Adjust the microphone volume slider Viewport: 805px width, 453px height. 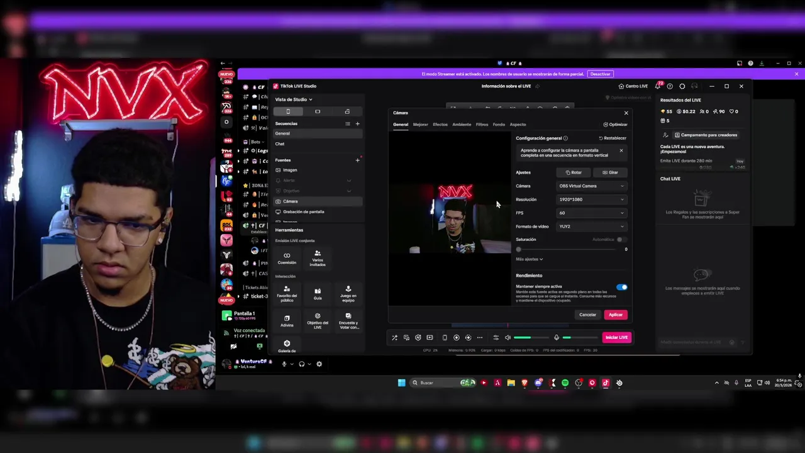point(579,338)
